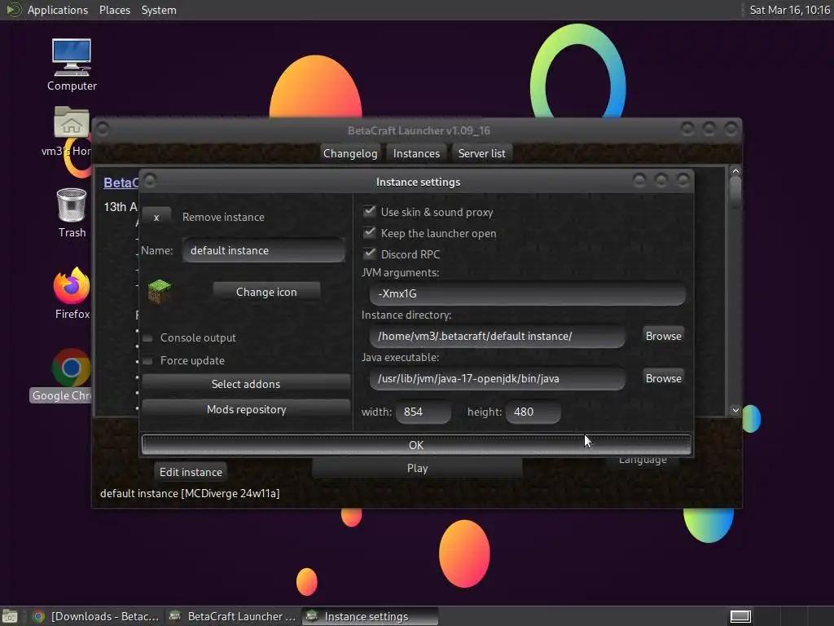
Task: Switch to the Server list tab
Action: [482, 153]
